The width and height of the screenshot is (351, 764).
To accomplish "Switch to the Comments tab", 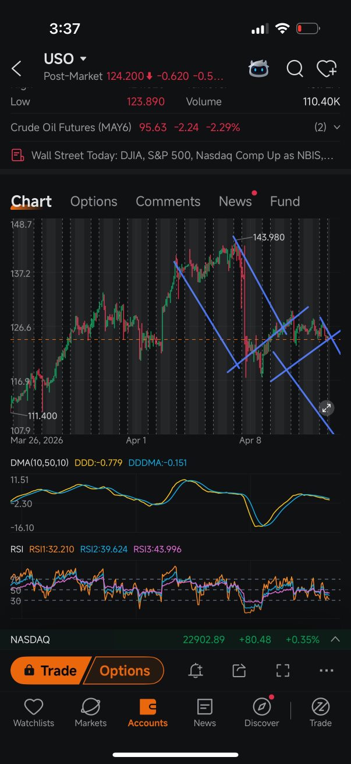I will pos(168,202).
